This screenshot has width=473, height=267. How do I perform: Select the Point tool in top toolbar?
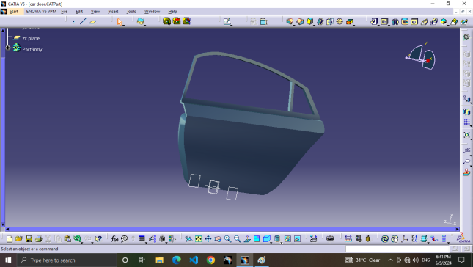click(73, 21)
